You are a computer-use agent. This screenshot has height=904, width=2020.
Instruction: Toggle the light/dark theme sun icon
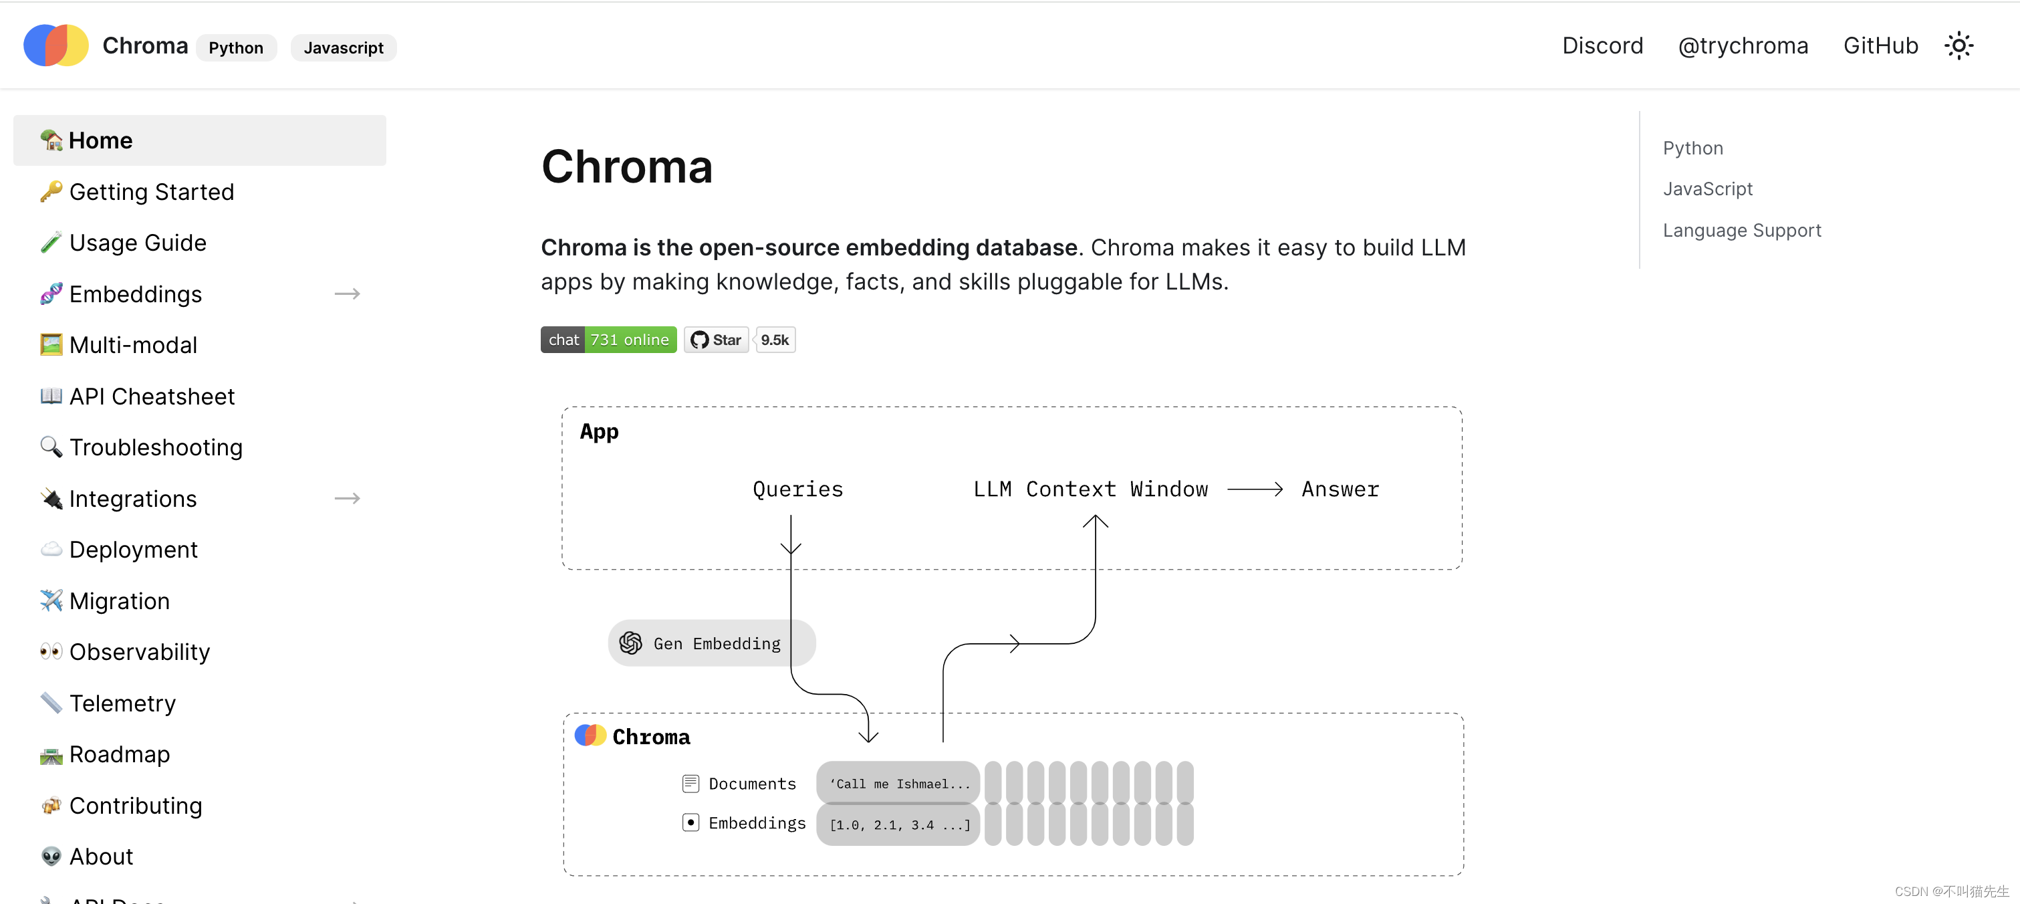(x=1958, y=45)
